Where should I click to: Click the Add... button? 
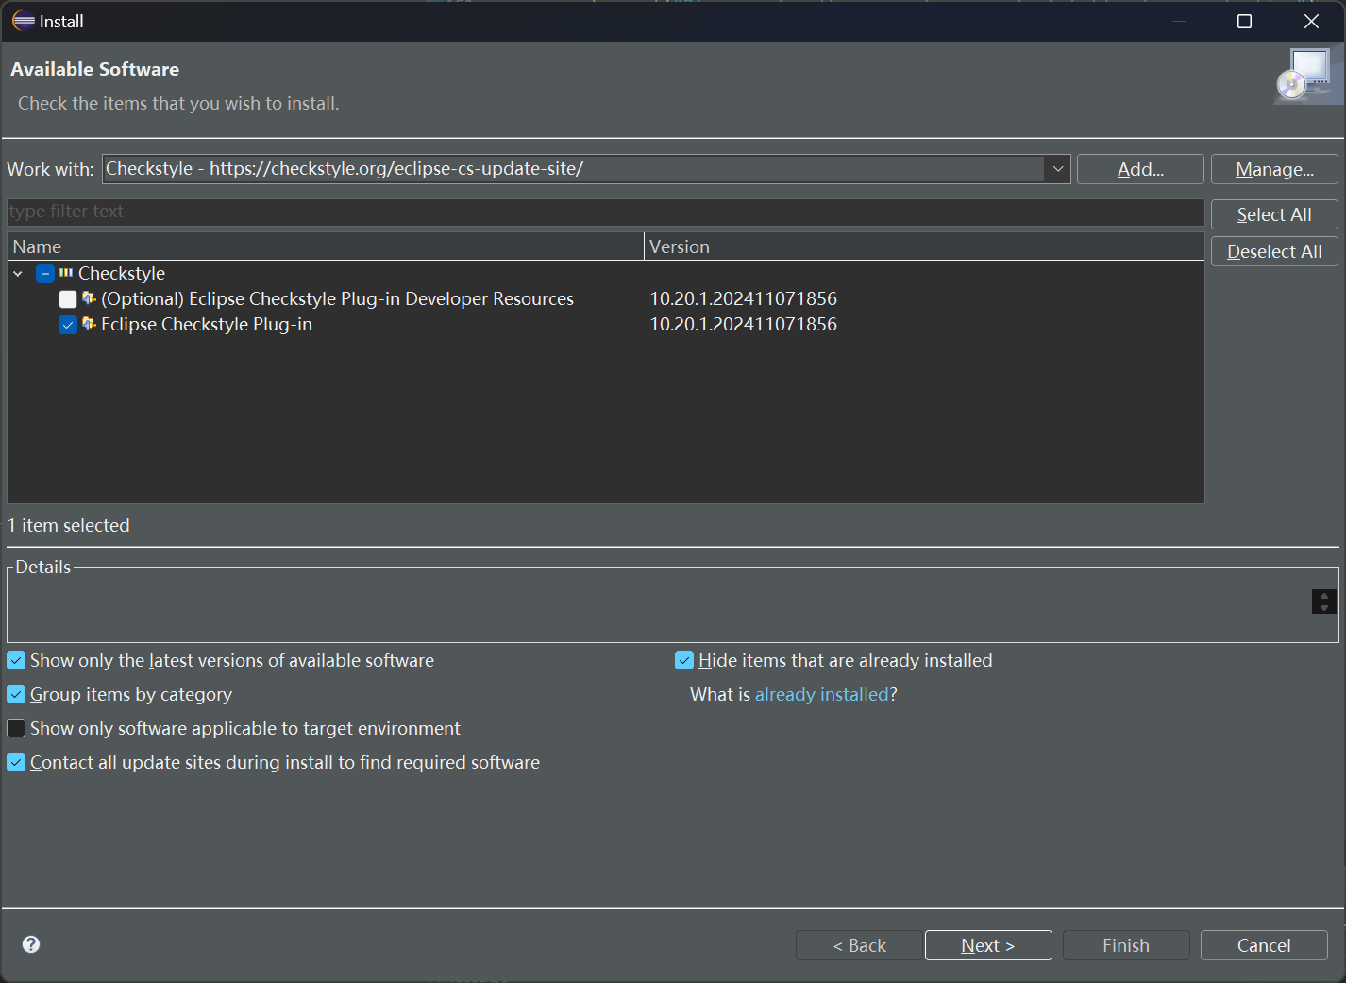1140,169
